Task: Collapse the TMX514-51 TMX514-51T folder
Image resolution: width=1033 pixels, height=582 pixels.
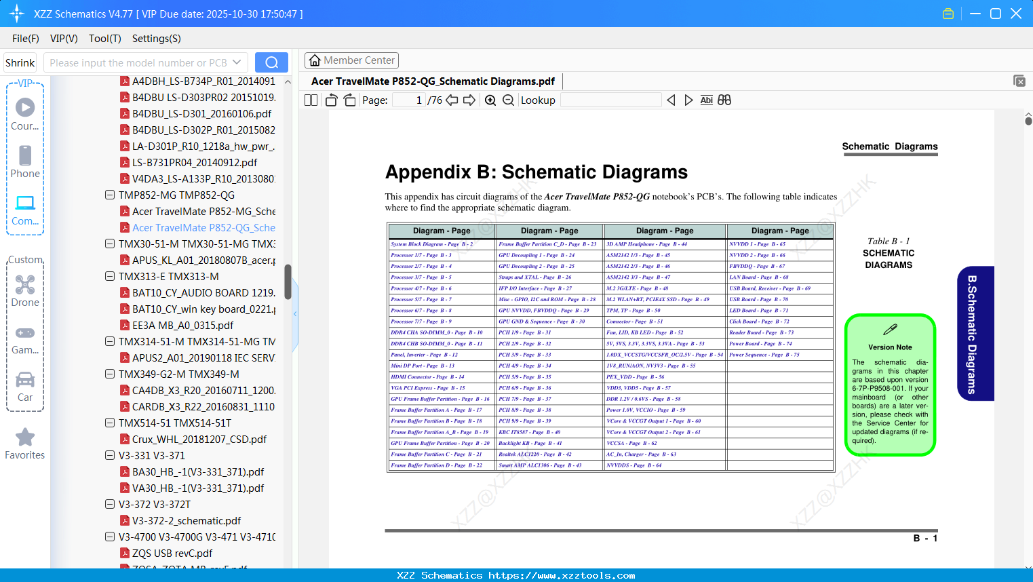Action: pyautogui.click(x=110, y=423)
